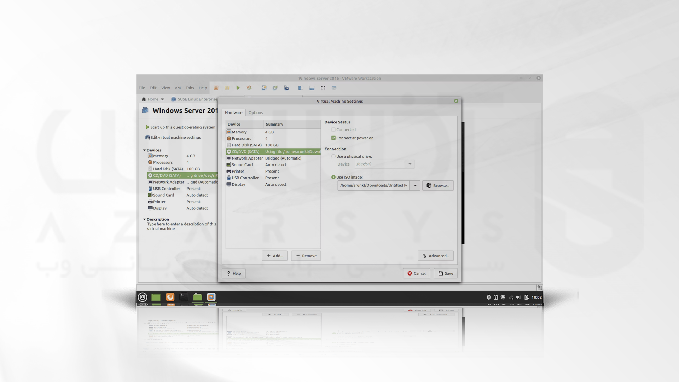Click the VMware Workstation taskbar icon
Viewport: 679px width, 382px height.
point(211,297)
